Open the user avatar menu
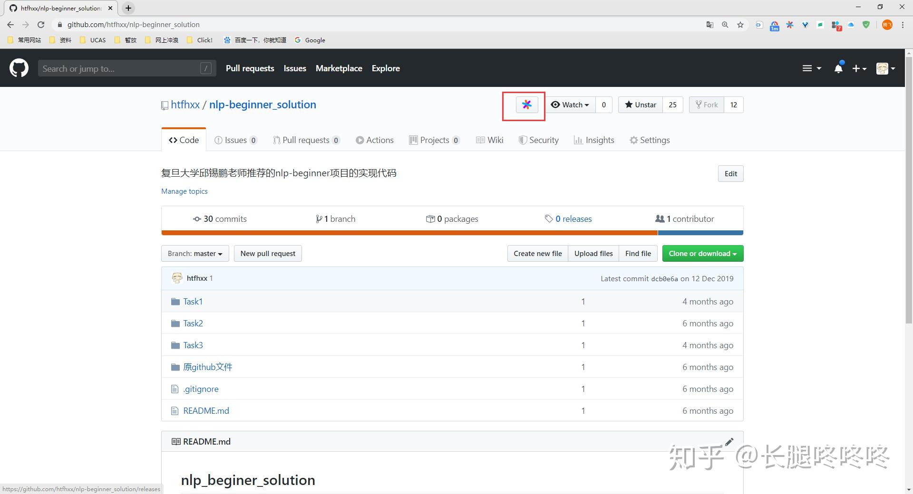The width and height of the screenshot is (913, 494). [885, 68]
